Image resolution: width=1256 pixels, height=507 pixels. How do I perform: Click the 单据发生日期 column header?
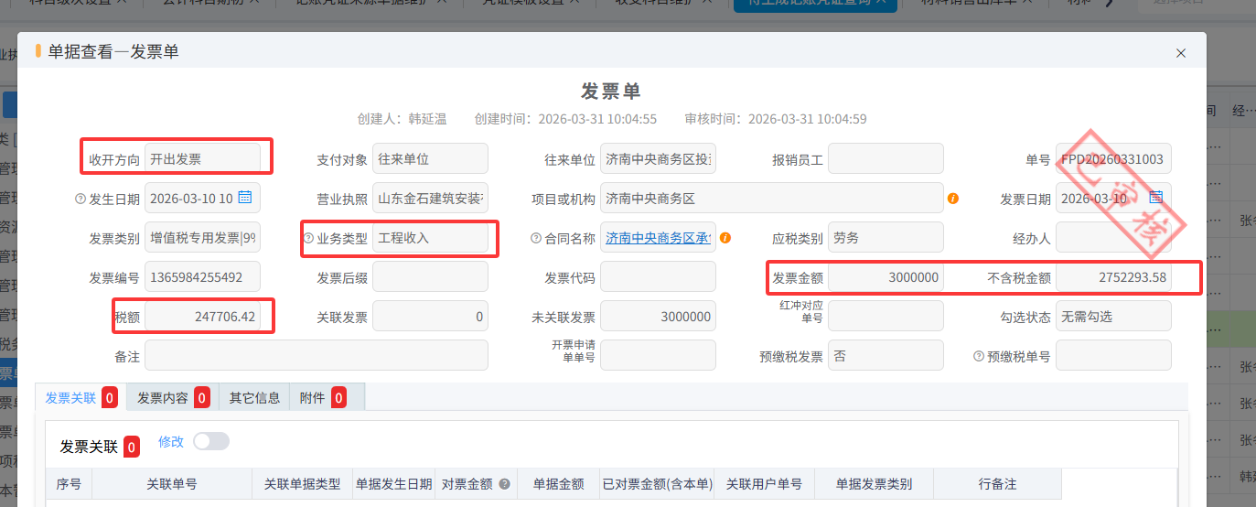click(x=394, y=483)
